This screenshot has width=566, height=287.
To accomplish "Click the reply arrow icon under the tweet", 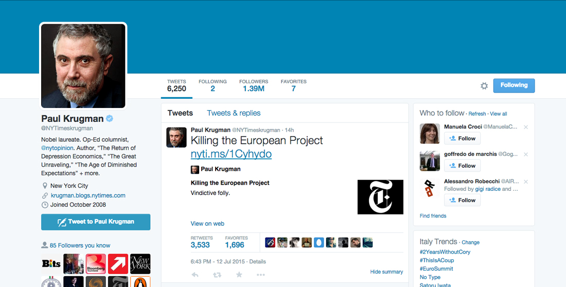I will pyautogui.click(x=195, y=275).
